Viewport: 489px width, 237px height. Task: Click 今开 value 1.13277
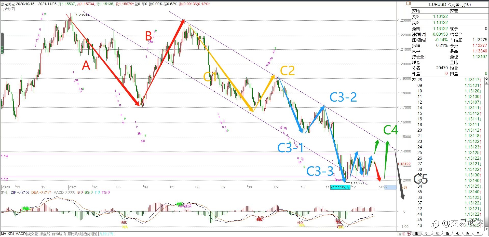click(x=480, y=46)
